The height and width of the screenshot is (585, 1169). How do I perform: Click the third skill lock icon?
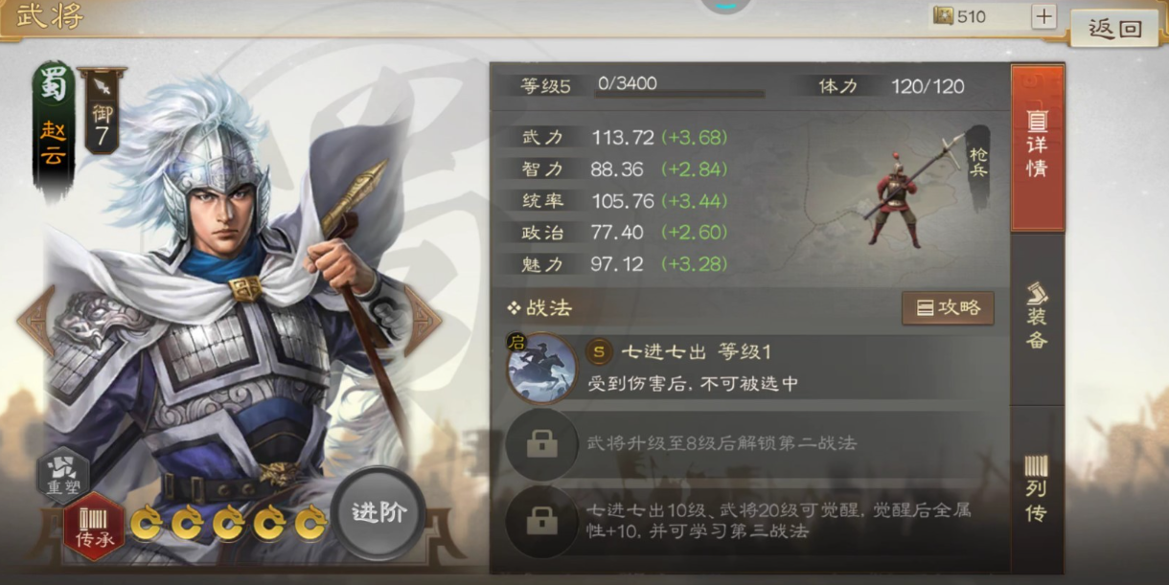tap(542, 521)
